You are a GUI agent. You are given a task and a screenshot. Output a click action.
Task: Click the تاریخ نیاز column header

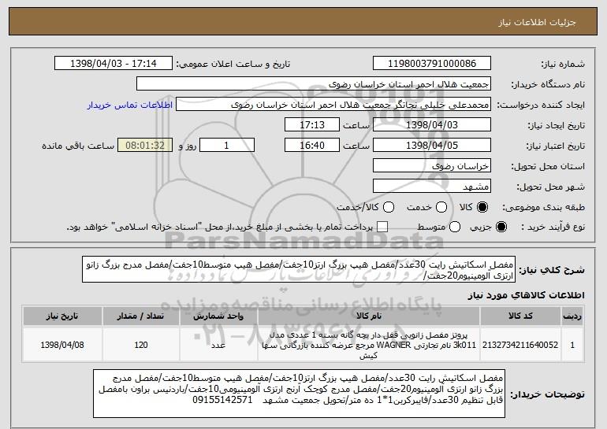(62, 316)
